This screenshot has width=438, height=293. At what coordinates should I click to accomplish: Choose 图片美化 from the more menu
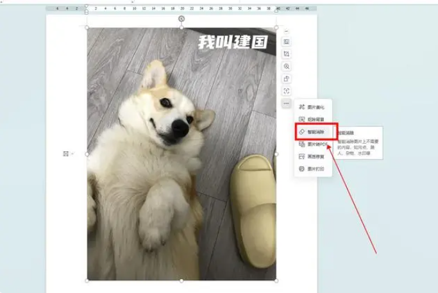click(313, 107)
